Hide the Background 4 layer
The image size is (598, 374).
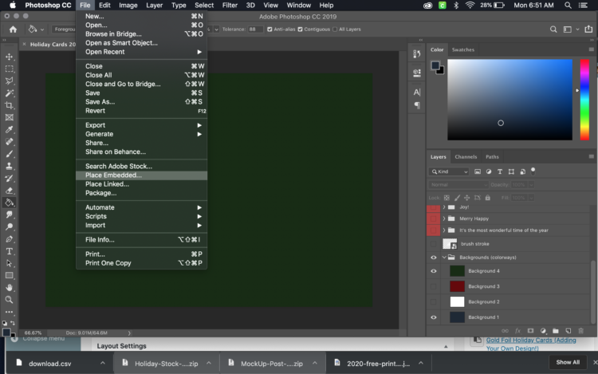tap(434, 271)
